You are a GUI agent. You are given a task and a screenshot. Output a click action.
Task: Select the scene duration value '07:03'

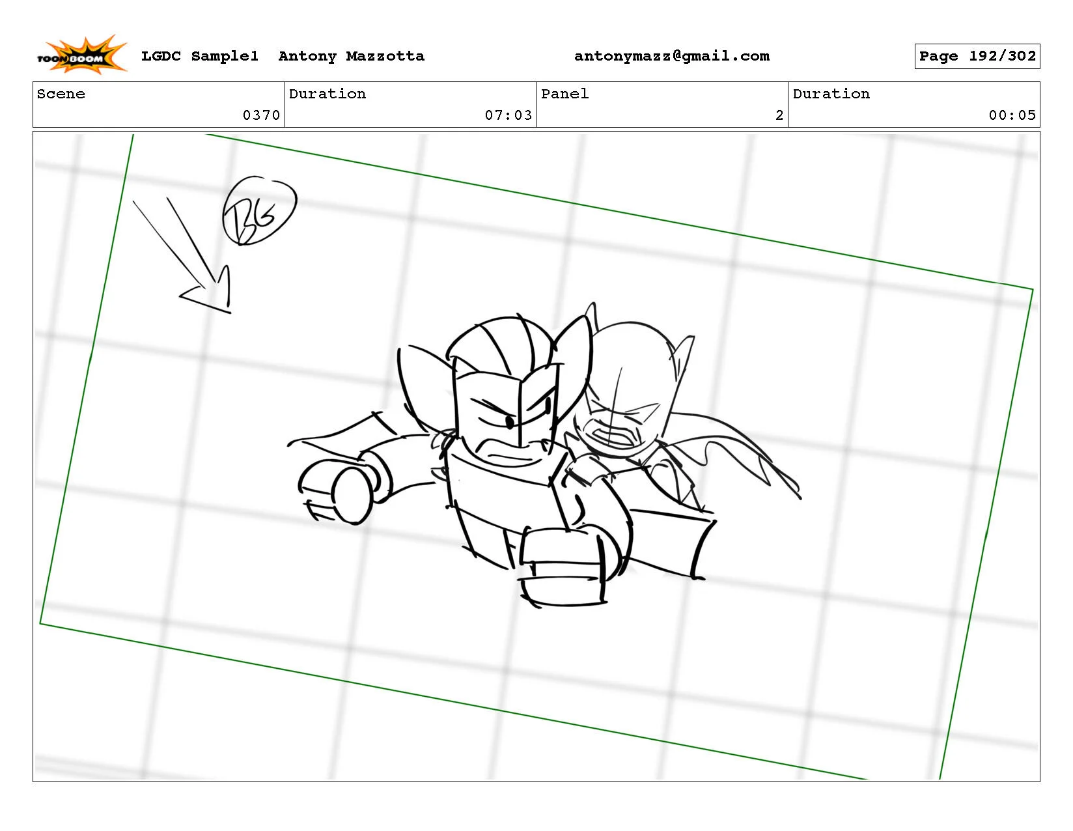pos(509,115)
